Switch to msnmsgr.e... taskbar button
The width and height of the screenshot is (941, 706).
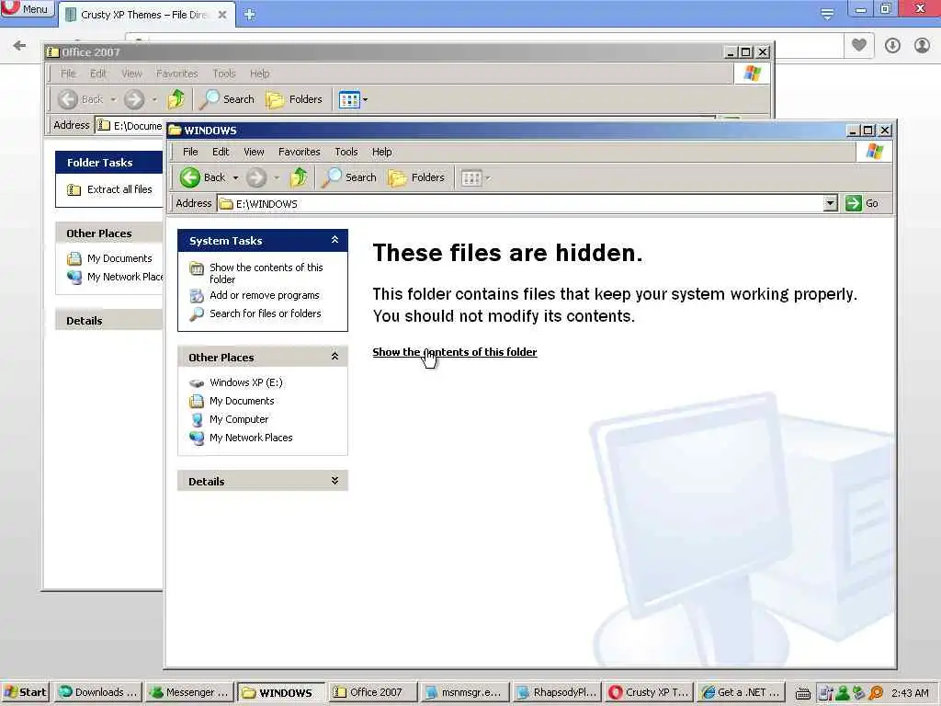[464, 692]
